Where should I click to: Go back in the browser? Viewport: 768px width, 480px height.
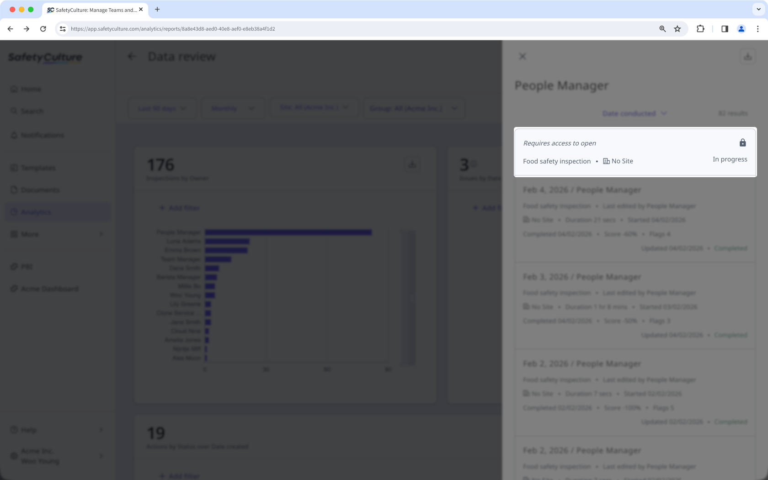[10, 29]
